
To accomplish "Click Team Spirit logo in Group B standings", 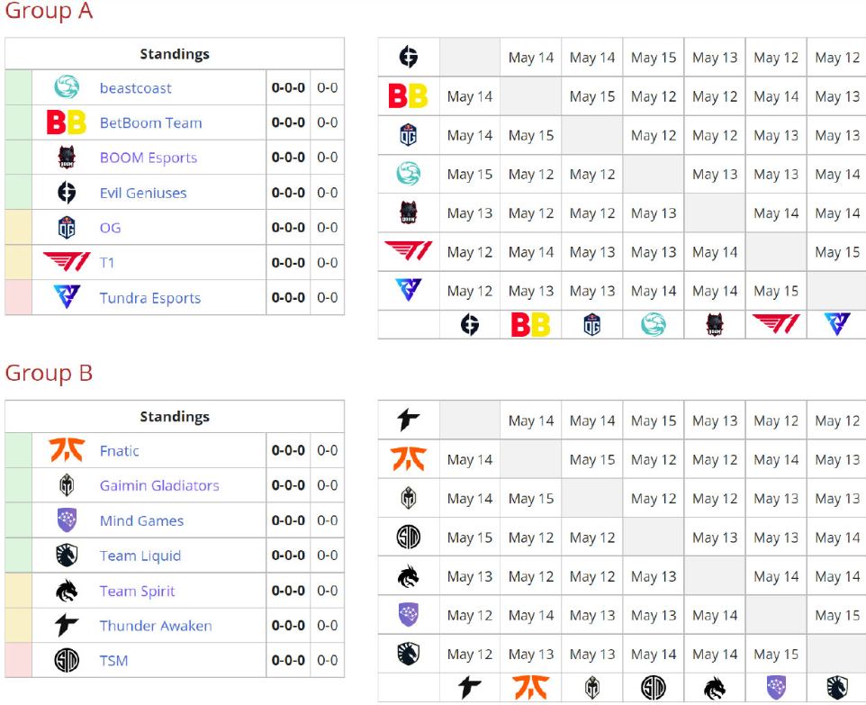I will pos(67,591).
